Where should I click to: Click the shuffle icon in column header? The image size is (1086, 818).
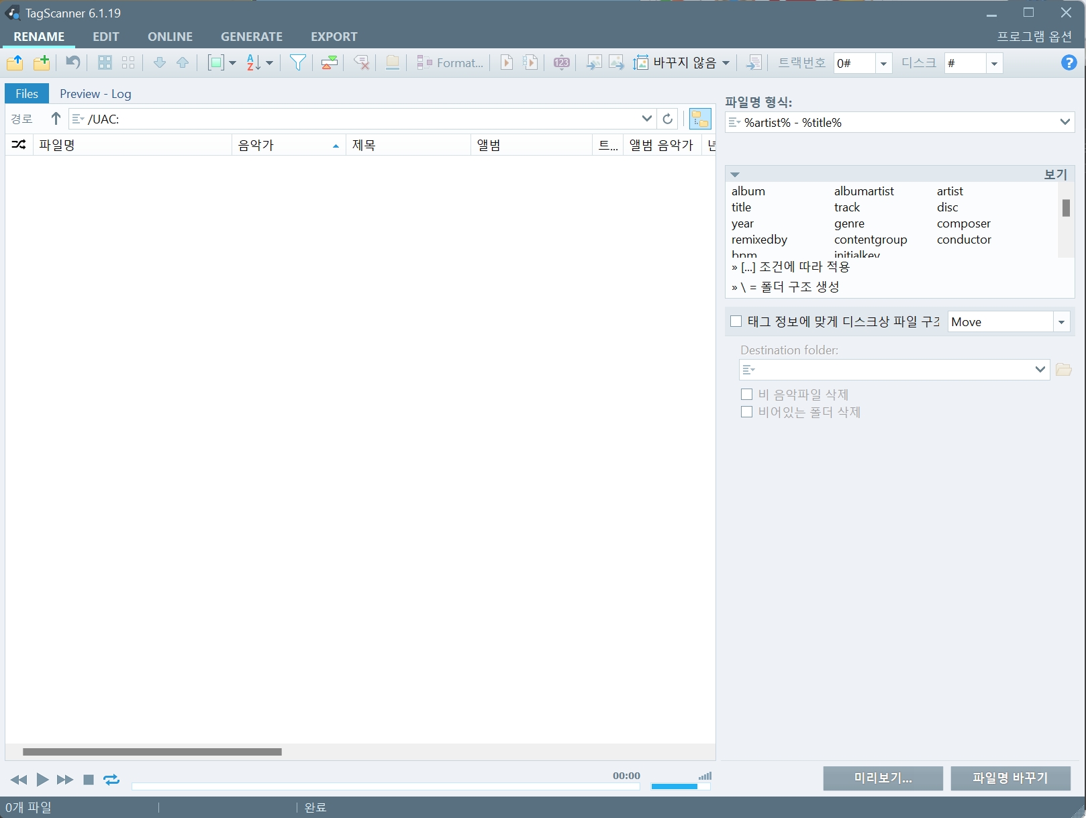tap(19, 145)
